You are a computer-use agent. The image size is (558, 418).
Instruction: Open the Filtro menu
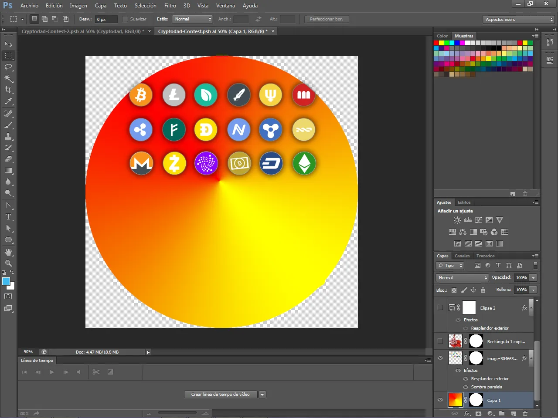170,6
